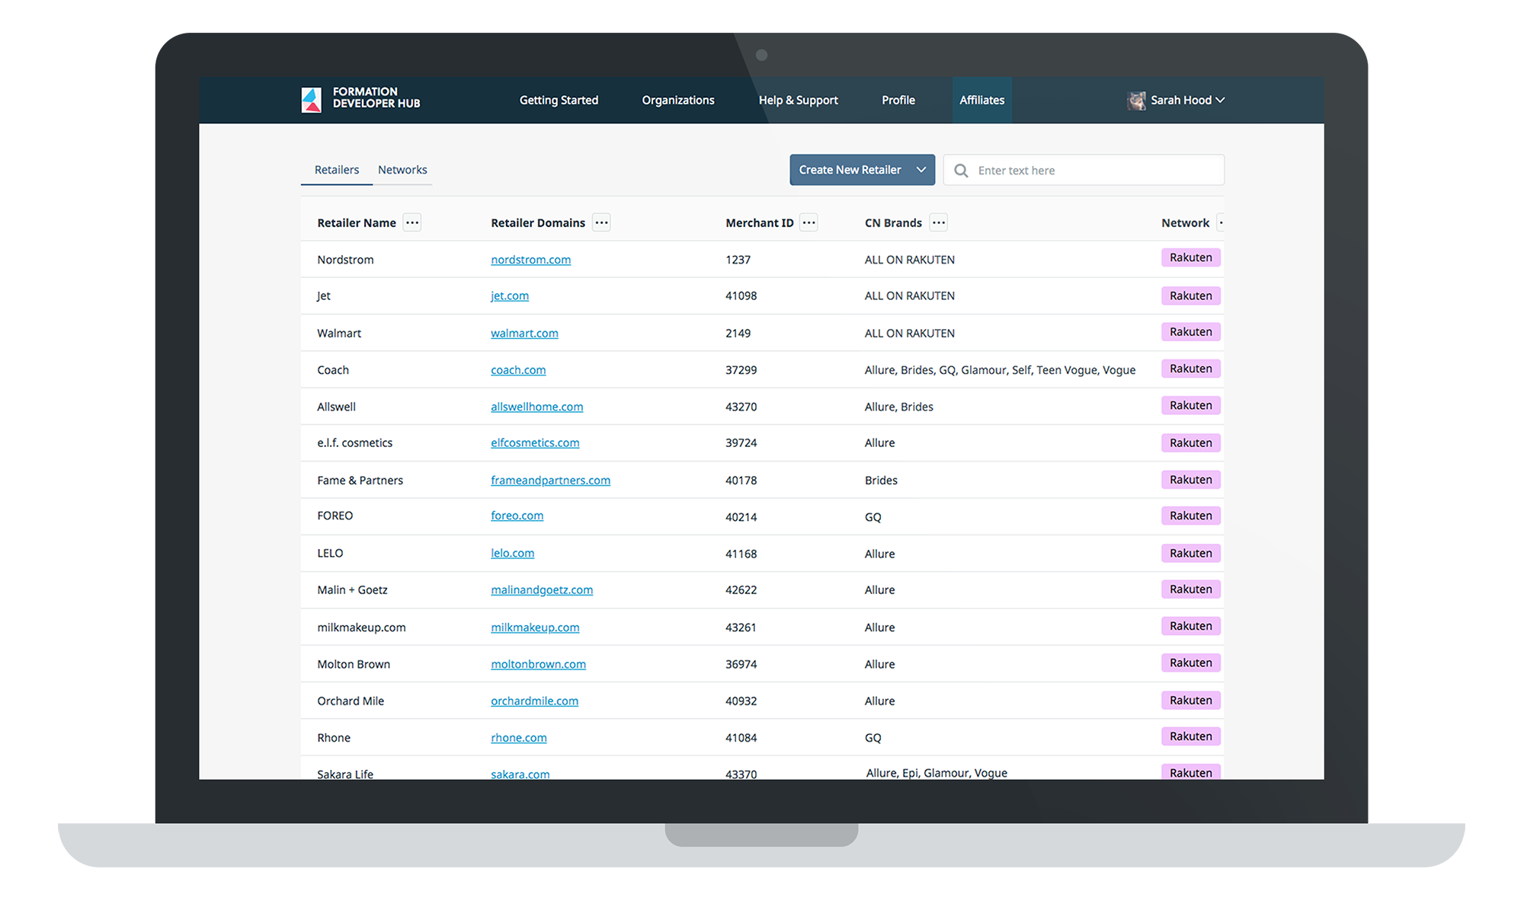Screen dimensions: 1524x923
Task: Open allswellhome.com link
Action: 537,407
